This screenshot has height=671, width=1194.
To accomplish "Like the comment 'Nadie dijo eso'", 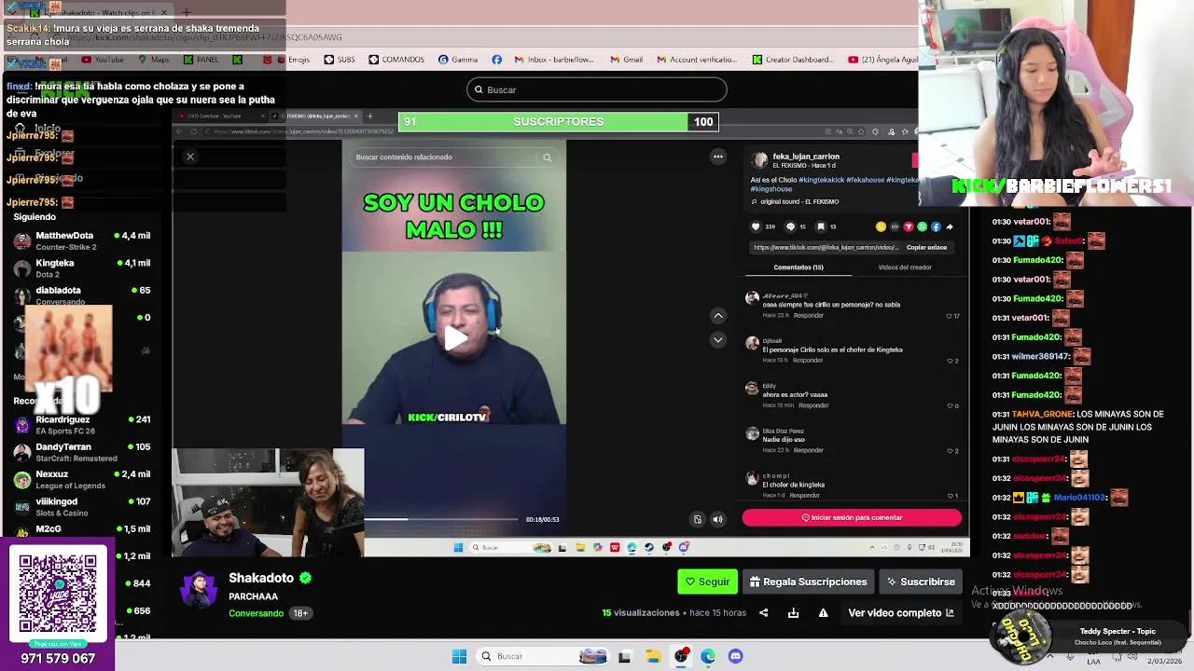I will (x=949, y=451).
